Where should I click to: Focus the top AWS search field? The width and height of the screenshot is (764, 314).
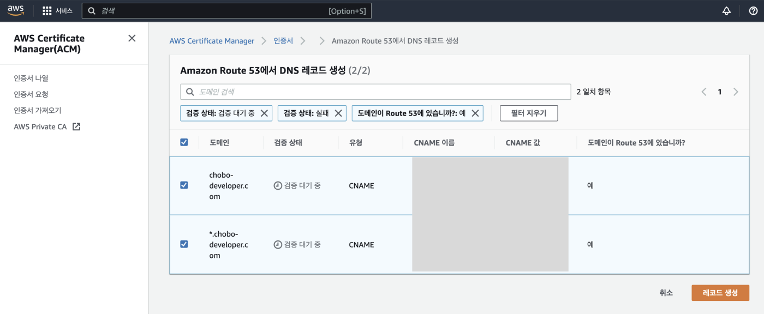coord(226,11)
